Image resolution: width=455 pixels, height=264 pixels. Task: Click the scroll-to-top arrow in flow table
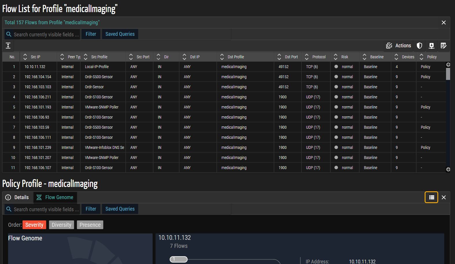click(x=448, y=65)
